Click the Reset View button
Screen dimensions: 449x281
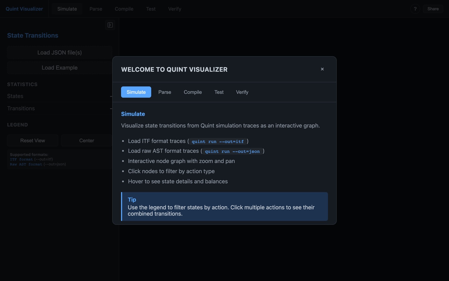coord(33,140)
